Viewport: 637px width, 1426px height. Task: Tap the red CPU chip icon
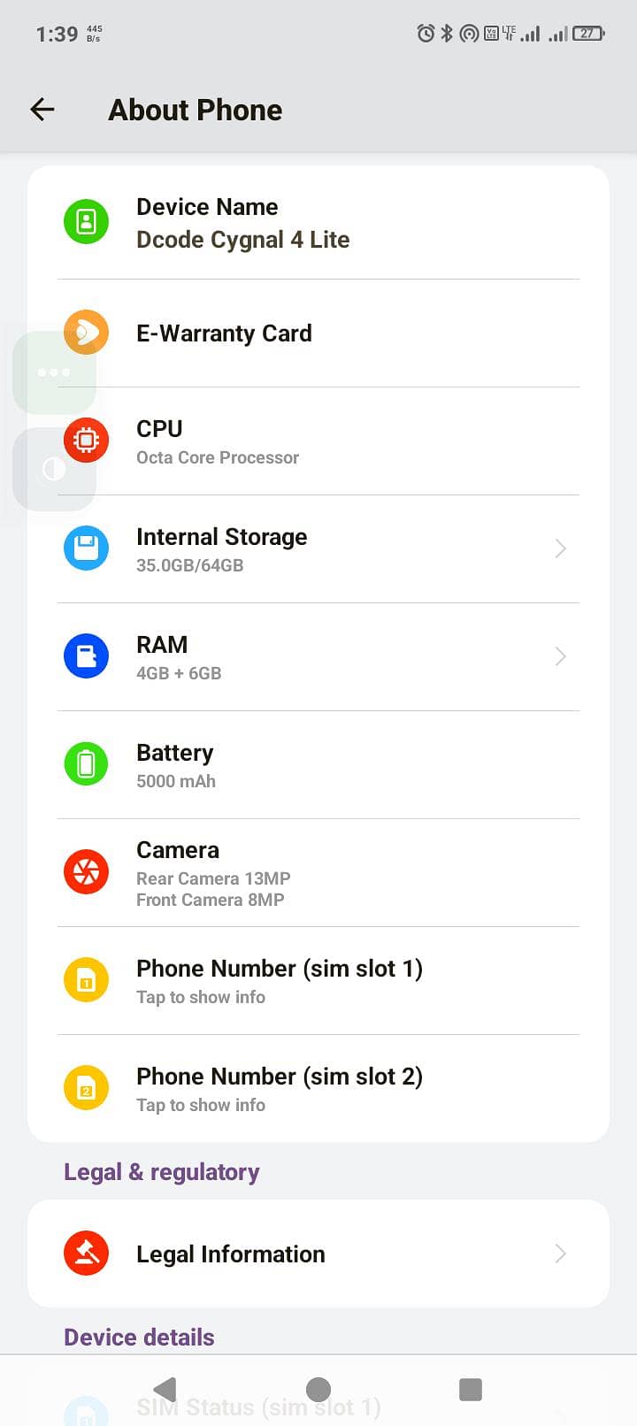click(86, 441)
